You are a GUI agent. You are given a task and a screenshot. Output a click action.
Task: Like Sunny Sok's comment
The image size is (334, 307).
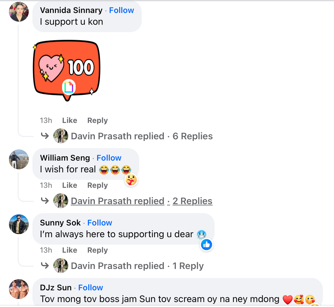(69, 250)
